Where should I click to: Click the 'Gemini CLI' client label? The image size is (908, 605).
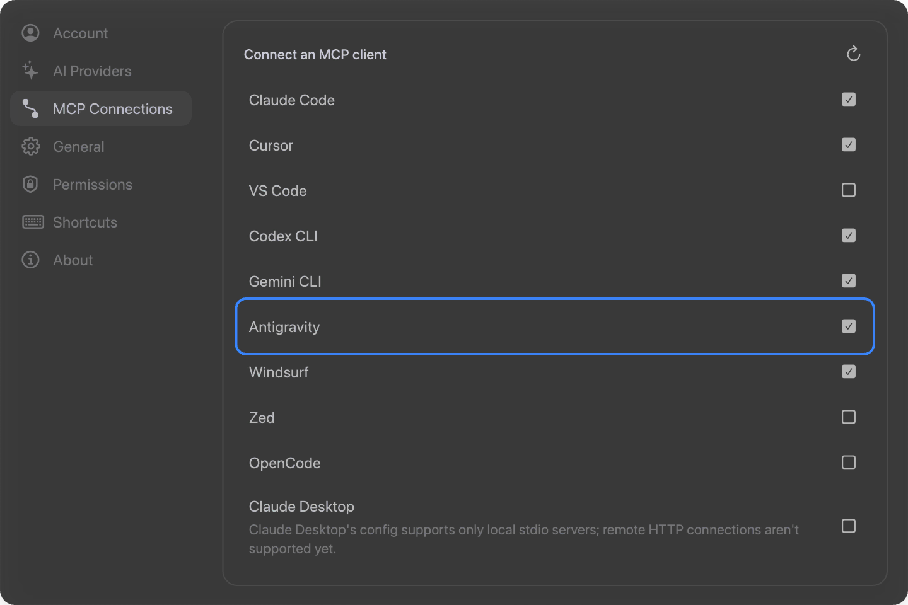point(285,282)
